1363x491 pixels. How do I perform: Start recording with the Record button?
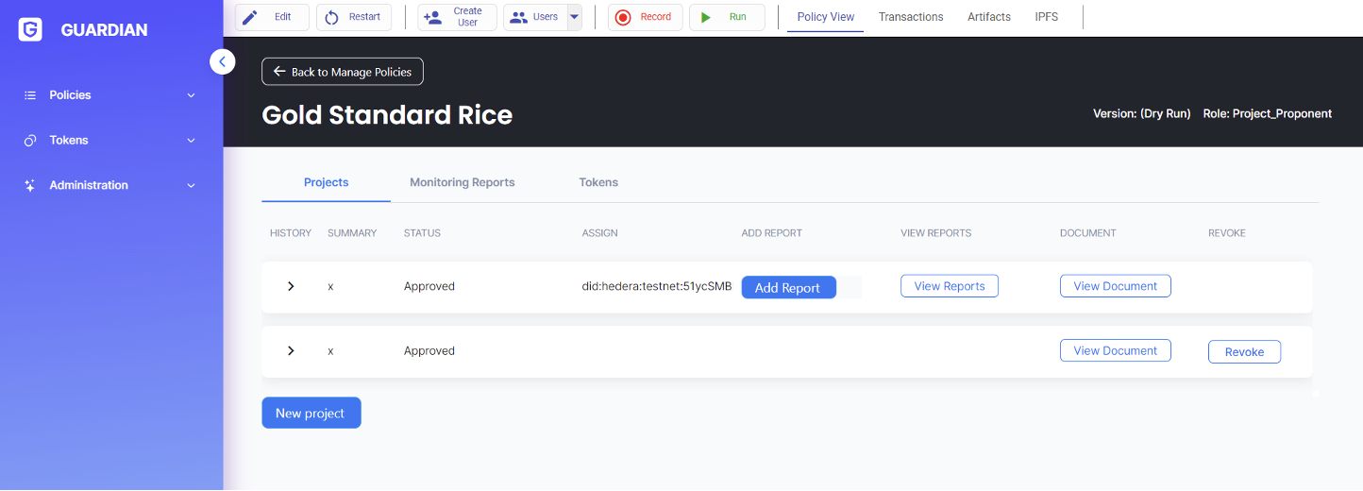(x=645, y=17)
